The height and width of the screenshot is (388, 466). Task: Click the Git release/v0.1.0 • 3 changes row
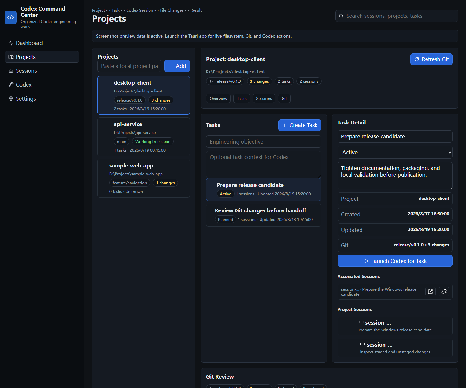395,245
